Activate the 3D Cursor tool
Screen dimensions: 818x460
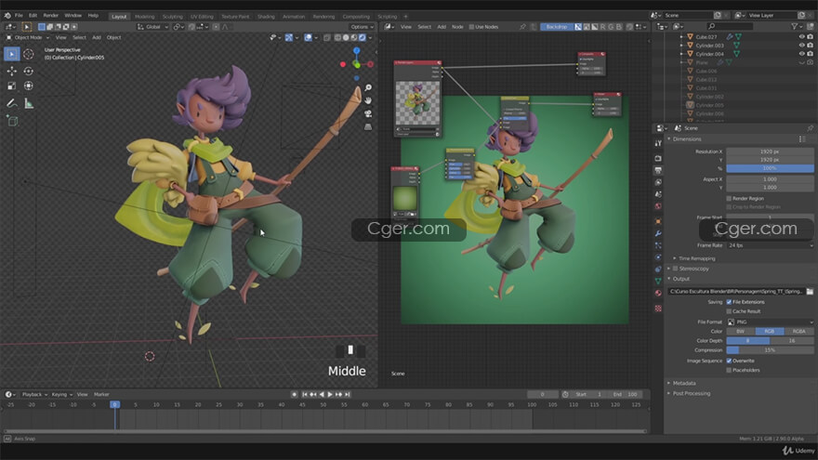[x=29, y=54]
